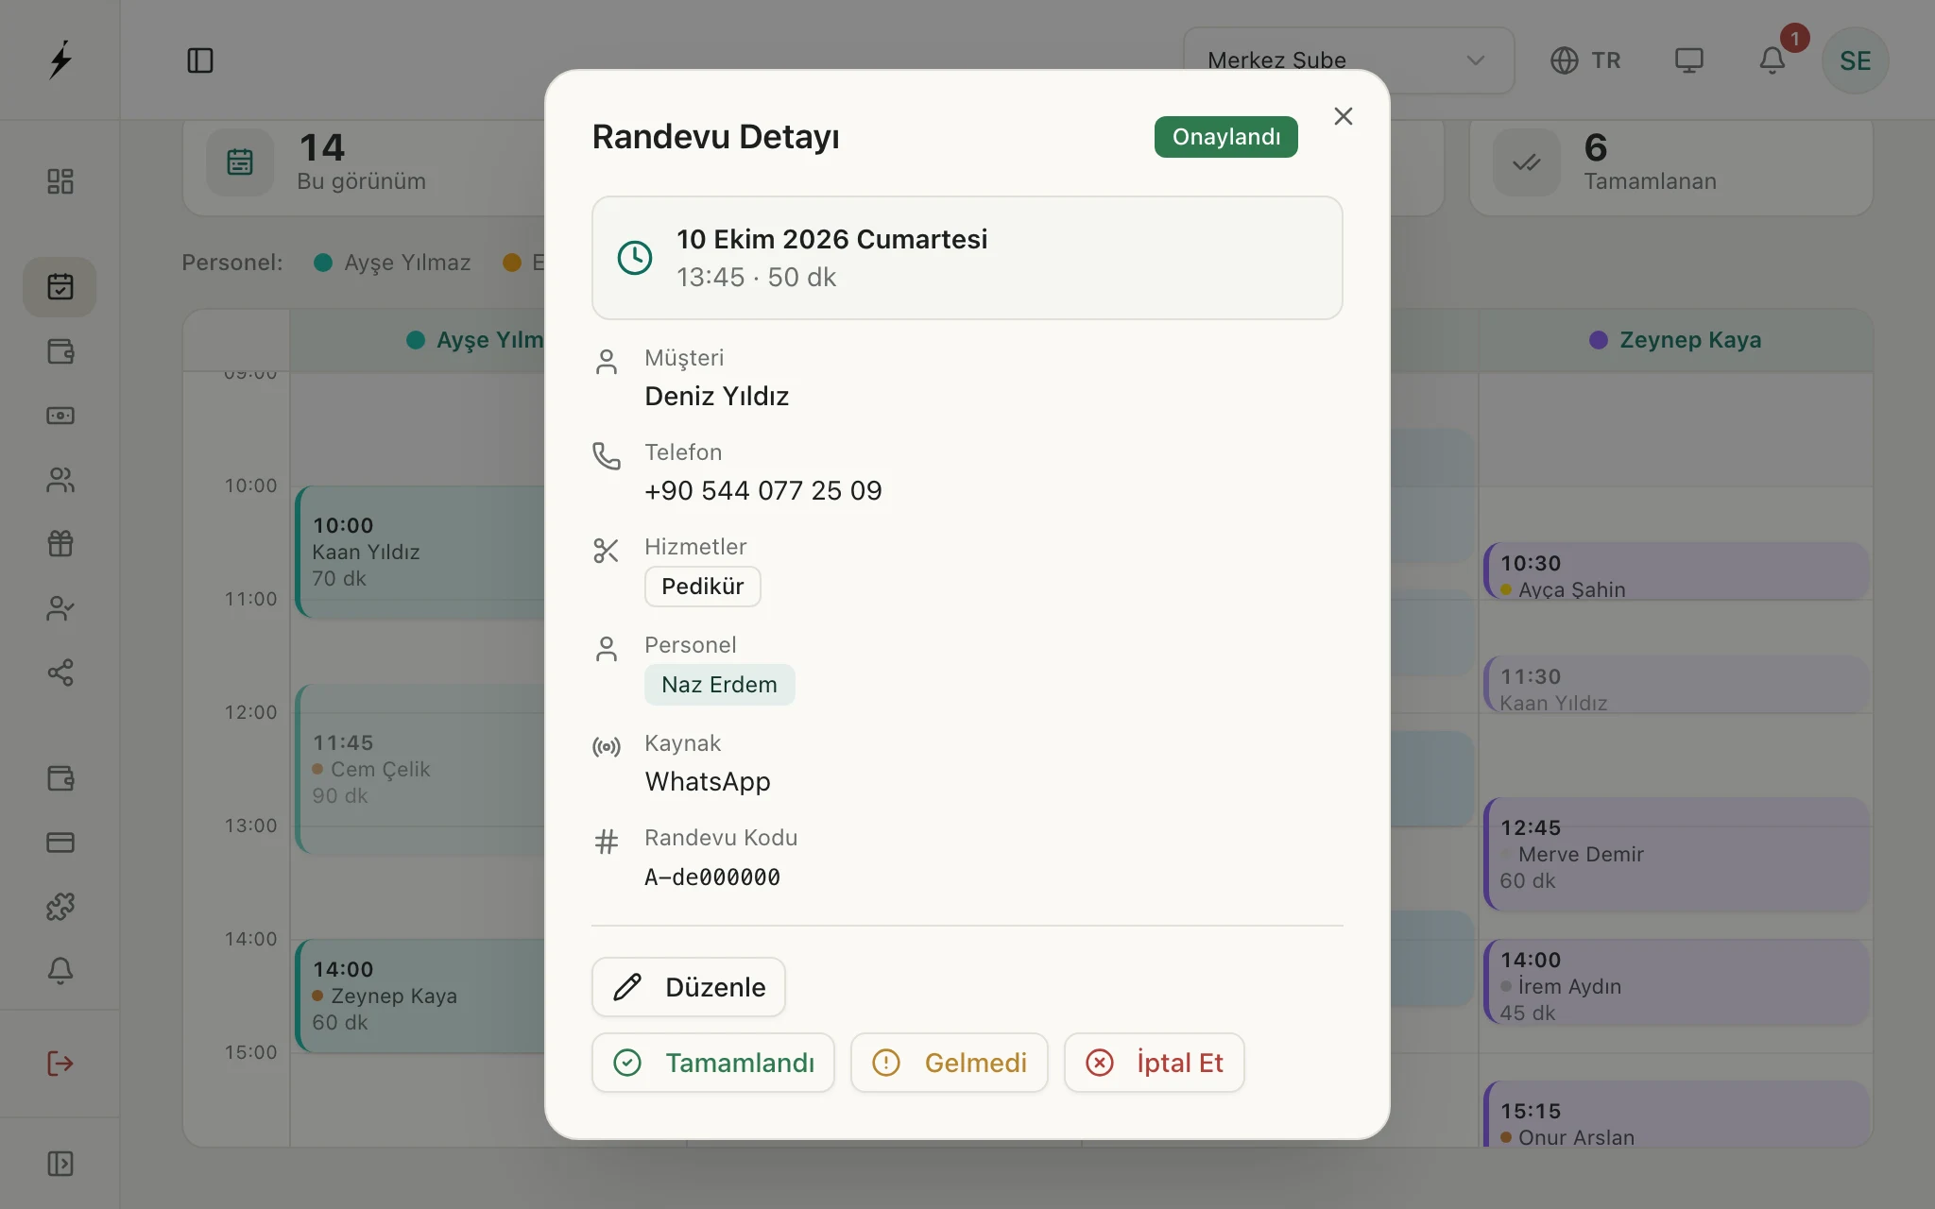Click the red logout icon
Viewport: 1935px width, 1209px height.
[60, 1064]
